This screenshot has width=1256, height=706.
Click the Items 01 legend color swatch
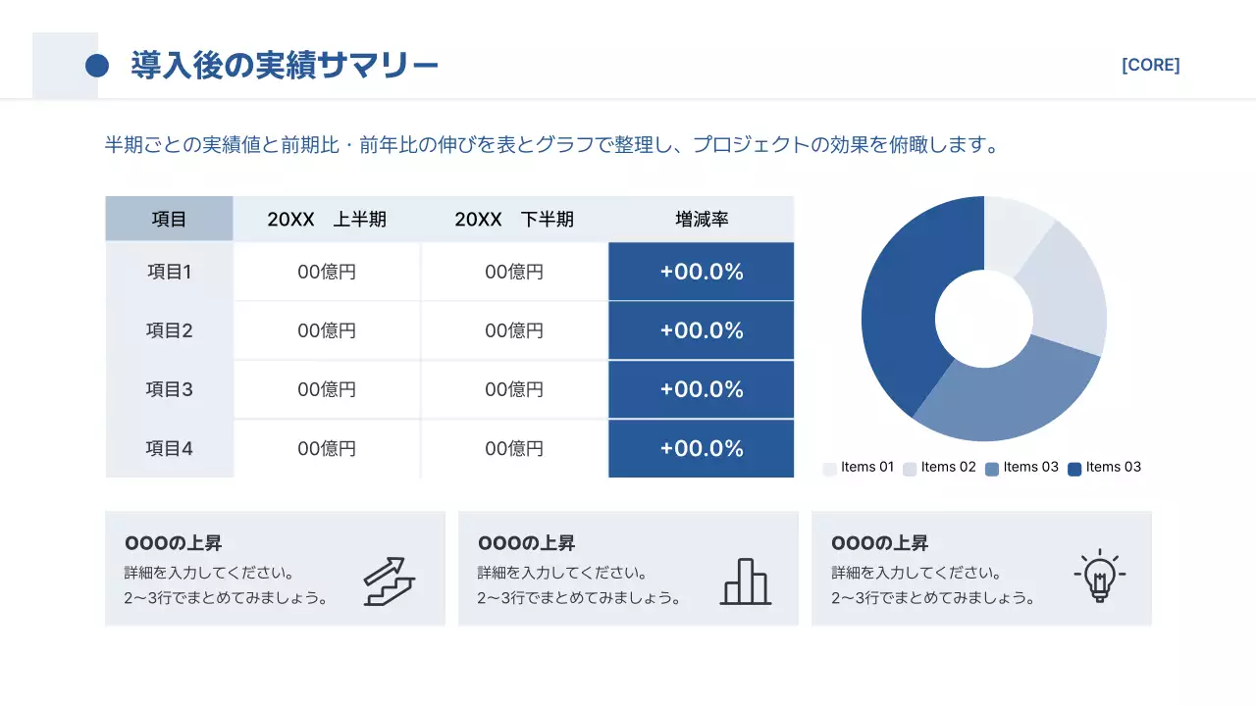[829, 469]
